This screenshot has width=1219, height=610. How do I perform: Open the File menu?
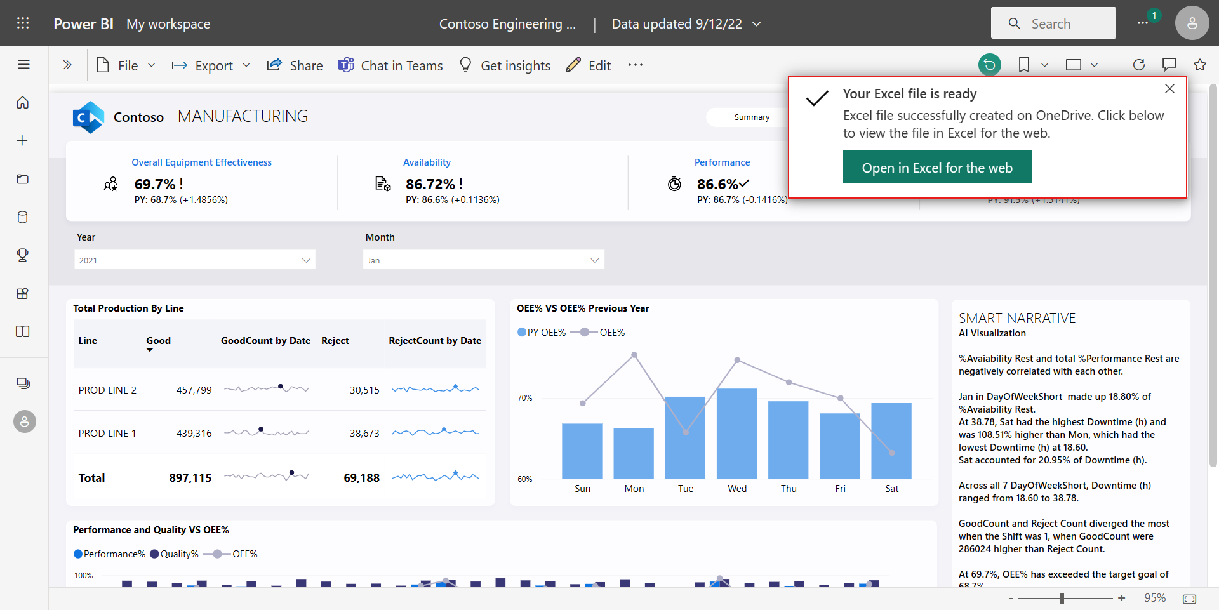point(126,65)
